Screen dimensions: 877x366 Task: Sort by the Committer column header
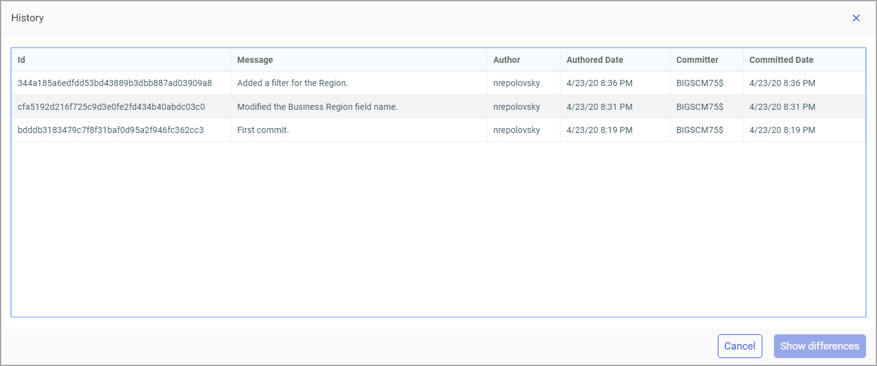[697, 60]
